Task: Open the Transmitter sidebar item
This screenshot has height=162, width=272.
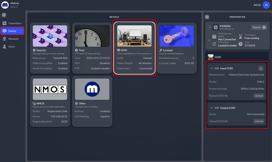Action: (12, 23)
